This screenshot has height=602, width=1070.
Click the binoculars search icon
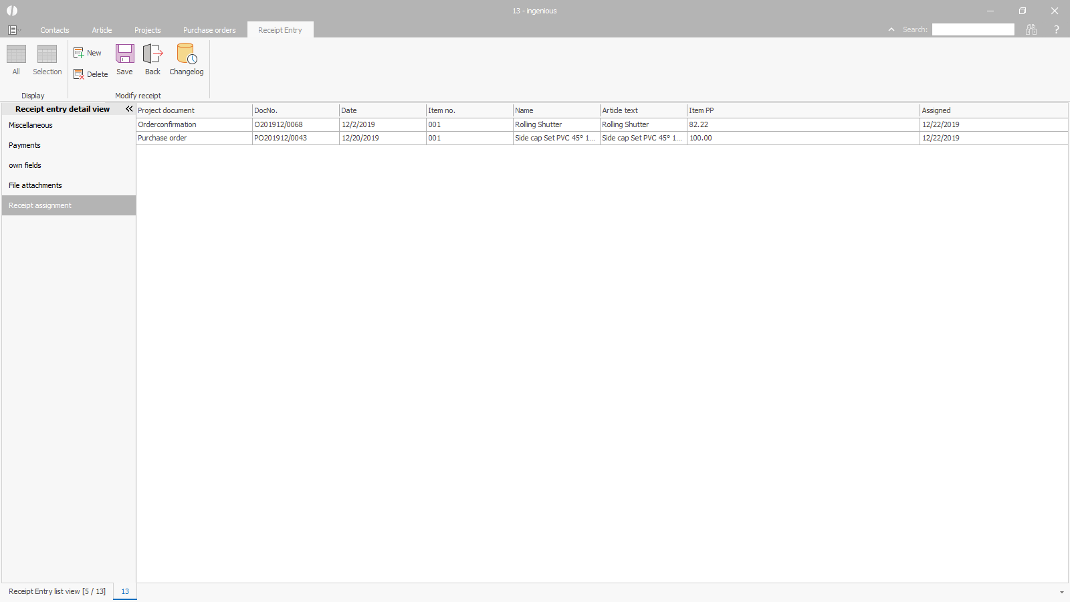coord(1031,29)
